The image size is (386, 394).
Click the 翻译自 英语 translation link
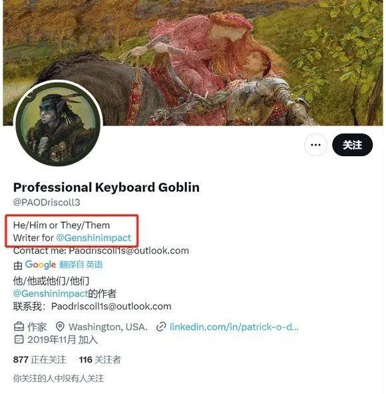click(x=81, y=264)
